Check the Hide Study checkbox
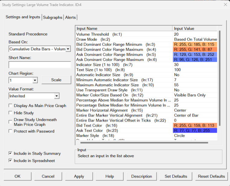 (11, 113)
